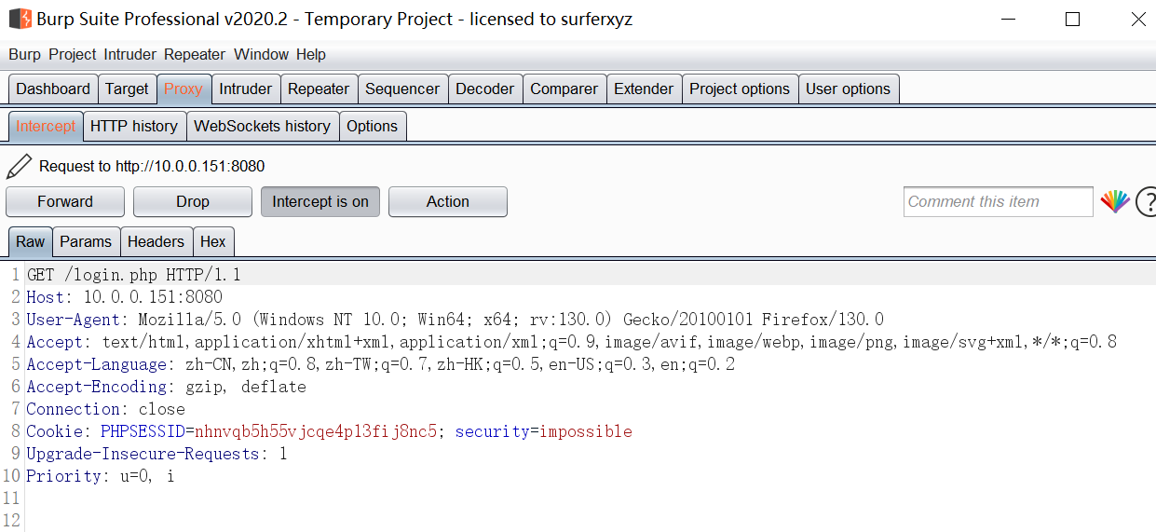This screenshot has width=1156, height=532.
Task: Minimize the Burp Suite window
Action: (1007, 19)
